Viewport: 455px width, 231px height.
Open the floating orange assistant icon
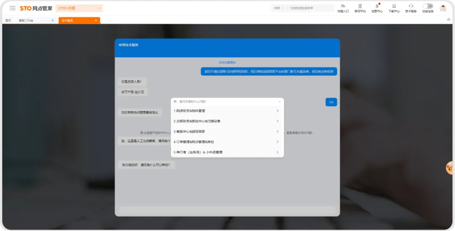click(x=450, y=167)
